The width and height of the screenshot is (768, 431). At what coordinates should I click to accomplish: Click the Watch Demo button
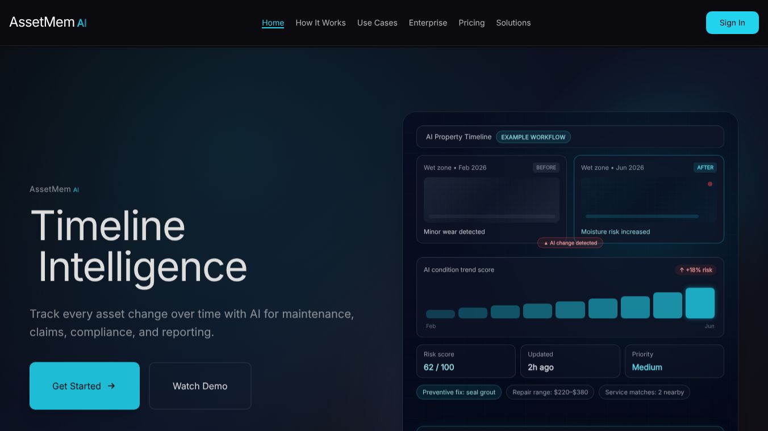point(200,386)
